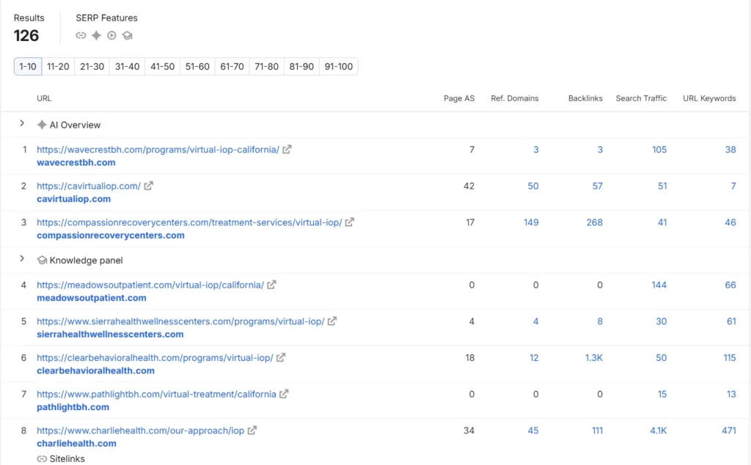Screen dimensions: 751x465
Task: Click the compassionrecoverycenters.com domain link
Action: (111, 235)
